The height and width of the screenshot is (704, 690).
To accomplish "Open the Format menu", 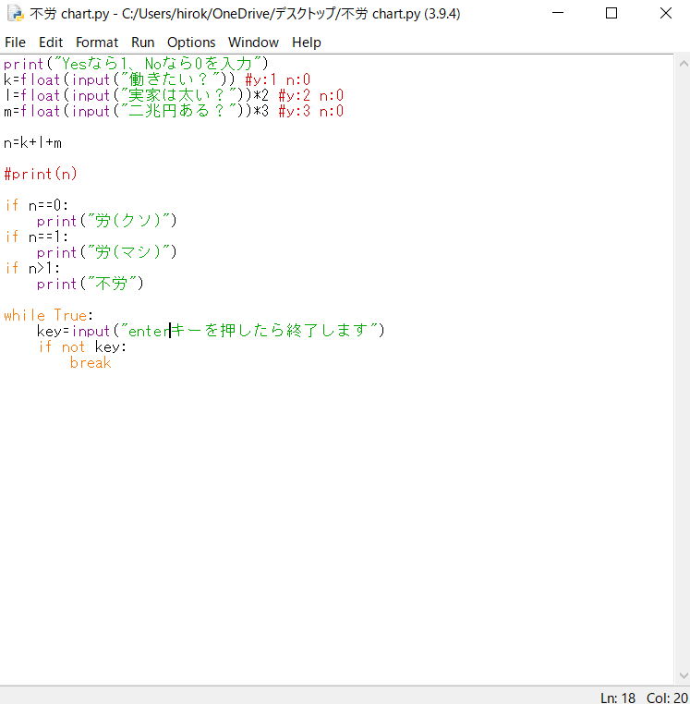I will click(97, 42).
